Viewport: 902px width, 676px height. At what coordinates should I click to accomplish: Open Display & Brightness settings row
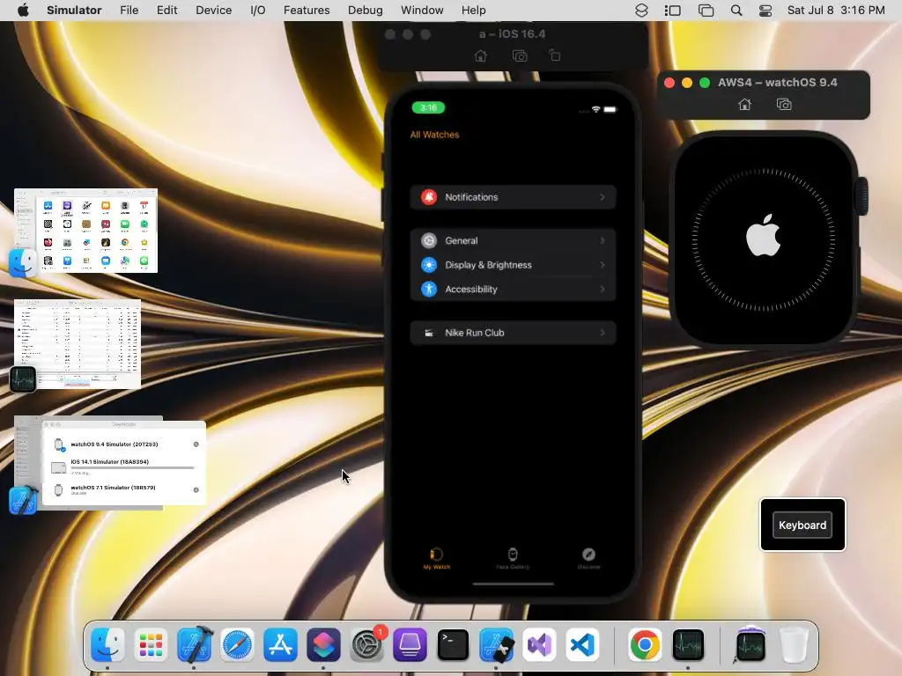click(514, 265)
